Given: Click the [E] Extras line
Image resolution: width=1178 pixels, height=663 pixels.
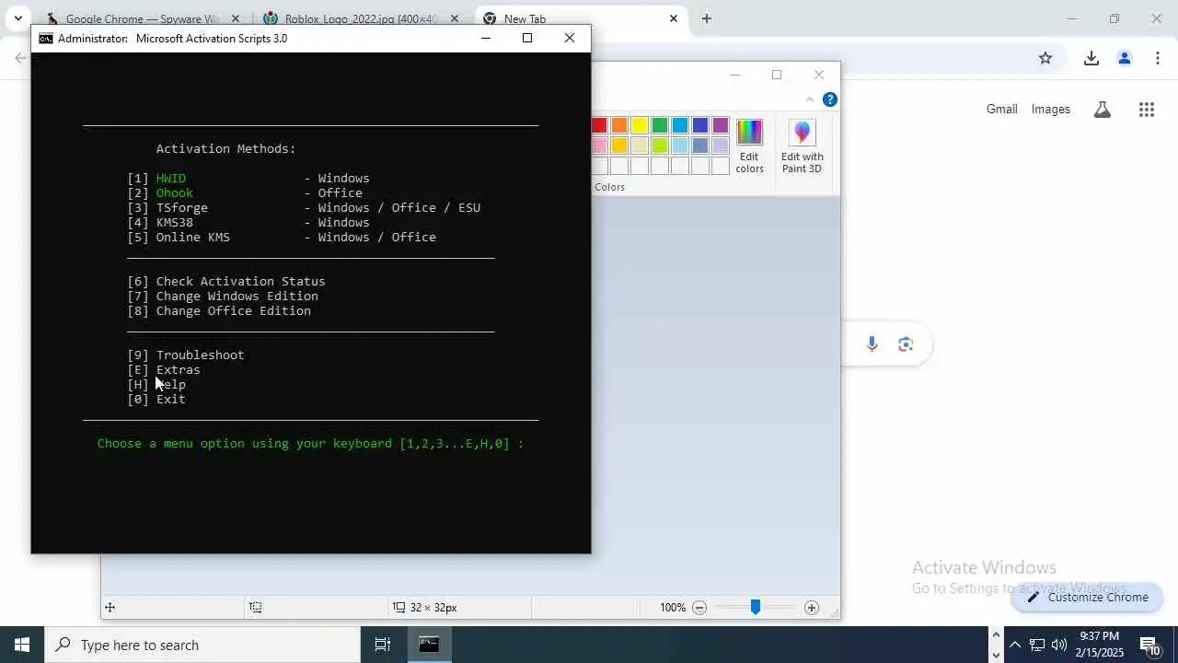Looking at the screenshot, I should (x=164, y=369).
